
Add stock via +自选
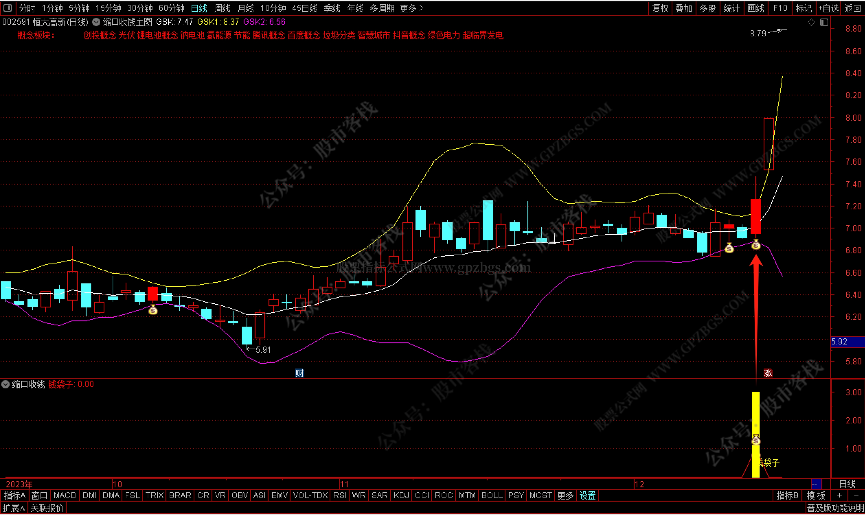pyautogui.click(x=829, y=8)
